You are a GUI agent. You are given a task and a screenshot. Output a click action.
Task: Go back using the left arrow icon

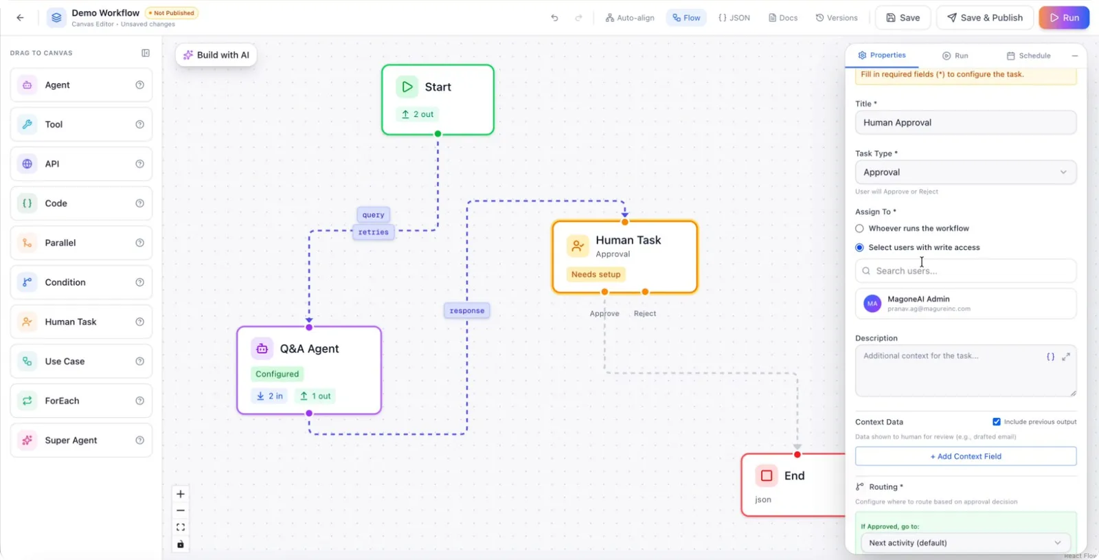[x=20, y=18]
